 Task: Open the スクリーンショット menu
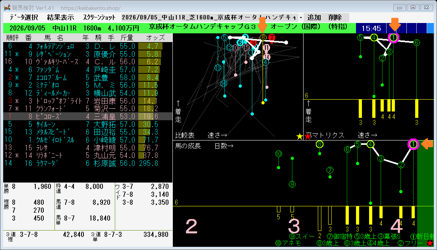click(x=99, y=17)
